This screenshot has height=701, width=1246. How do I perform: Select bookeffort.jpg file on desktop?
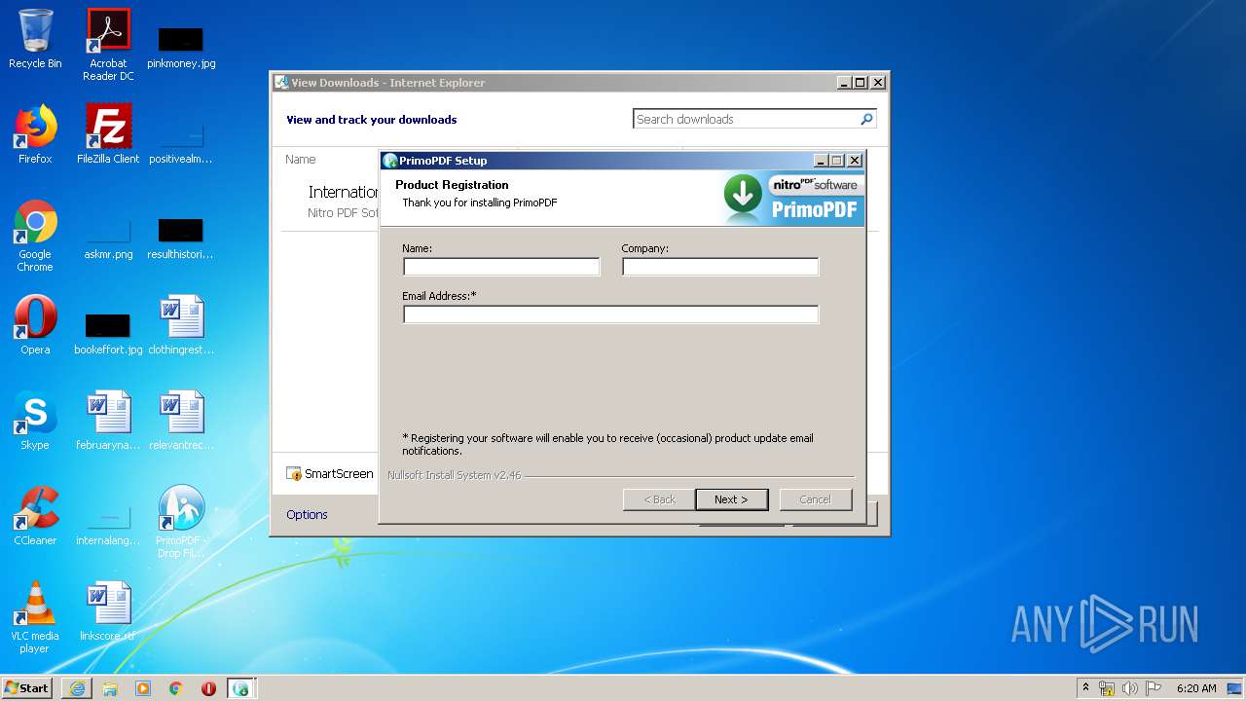click(108, 332)
